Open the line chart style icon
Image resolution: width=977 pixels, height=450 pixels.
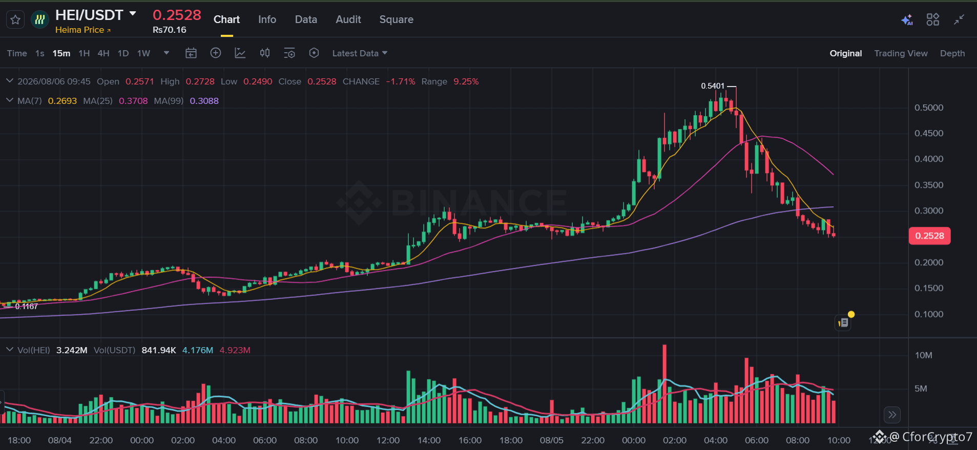click(x=240, y=53)
